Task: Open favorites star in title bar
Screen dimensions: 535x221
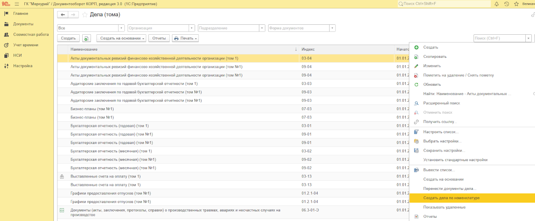Action: 517,4
